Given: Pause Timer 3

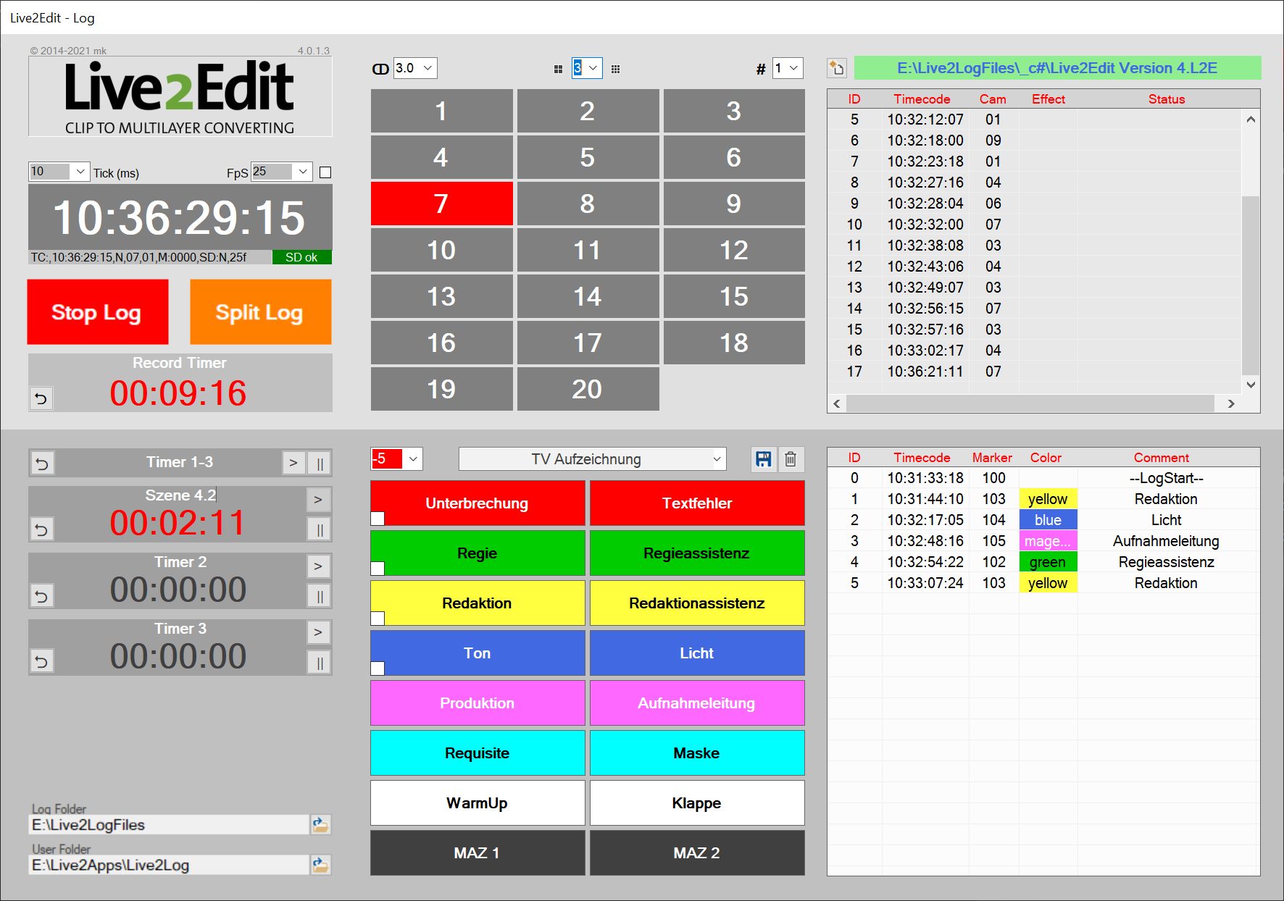Looking at the screenshot, I should click(x=320, y=662).
